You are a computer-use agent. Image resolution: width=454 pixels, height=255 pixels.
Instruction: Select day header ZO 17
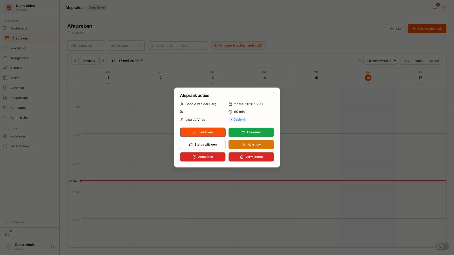pos(420,77)
